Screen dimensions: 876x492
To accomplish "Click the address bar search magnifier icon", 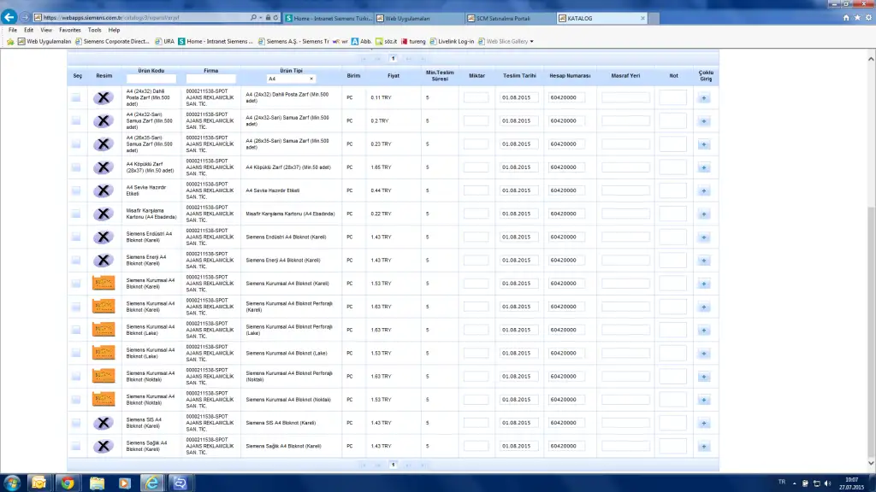I will pos(253,18).
